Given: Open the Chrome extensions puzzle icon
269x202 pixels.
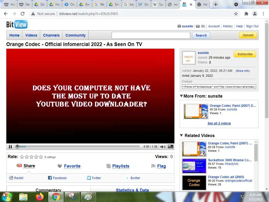Looking at the screenshot, I should [x=246, y=14].
